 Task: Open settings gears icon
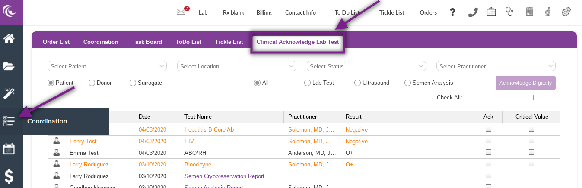point(566,12)
